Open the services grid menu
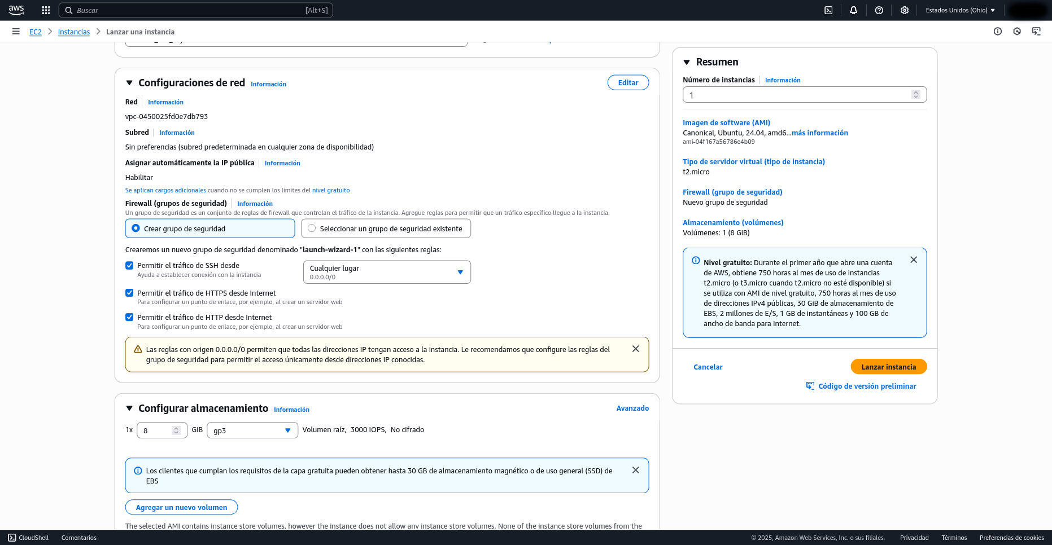Screen dimensions: 1052x545 [46, 10]
